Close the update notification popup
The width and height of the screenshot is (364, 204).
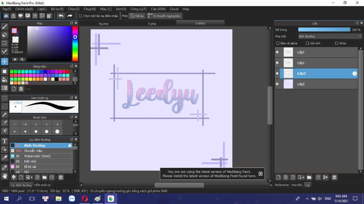(261, 174)
